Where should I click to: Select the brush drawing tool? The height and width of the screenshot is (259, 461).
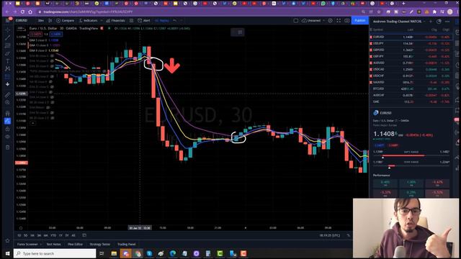click(8, 53)
